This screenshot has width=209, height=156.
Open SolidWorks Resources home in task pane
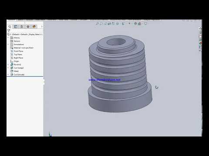[200, 29]
